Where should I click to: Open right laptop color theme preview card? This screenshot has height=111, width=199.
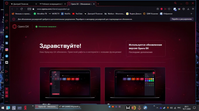coord(135,85)
